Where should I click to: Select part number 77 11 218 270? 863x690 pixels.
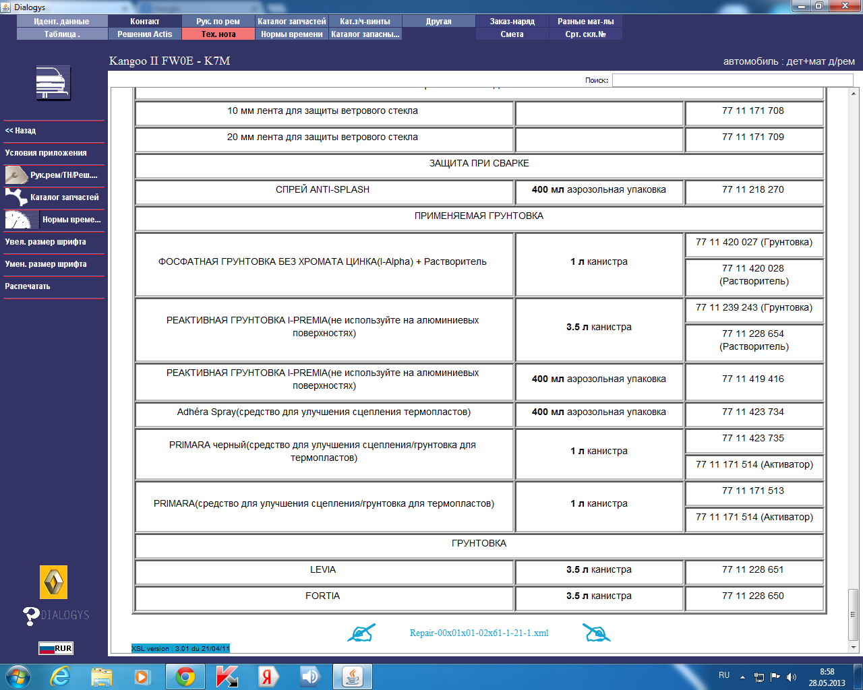click(x=753, y=190)
